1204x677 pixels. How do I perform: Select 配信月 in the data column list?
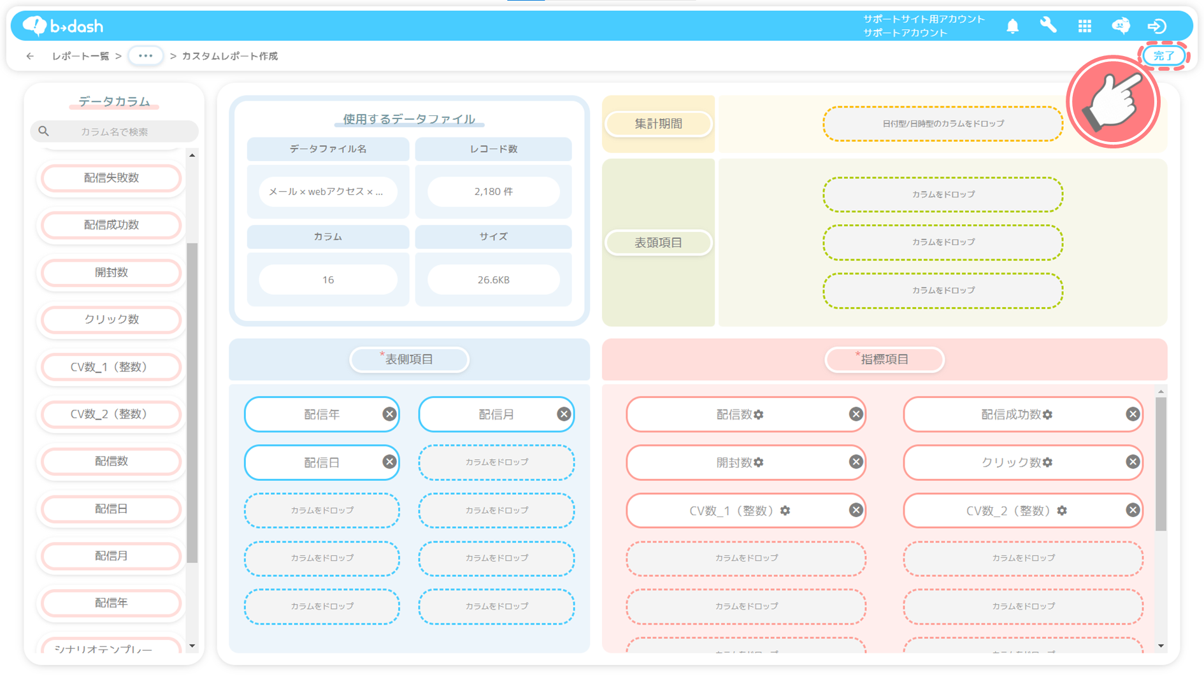tap(111, 555)
